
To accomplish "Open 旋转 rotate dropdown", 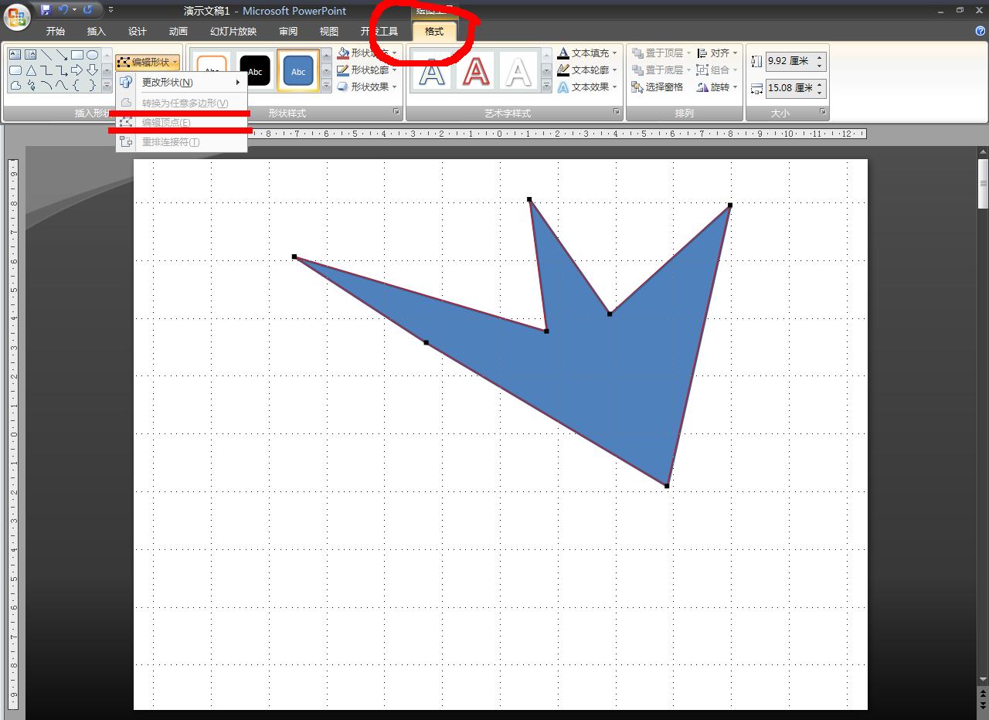I will tap(717, 87).
